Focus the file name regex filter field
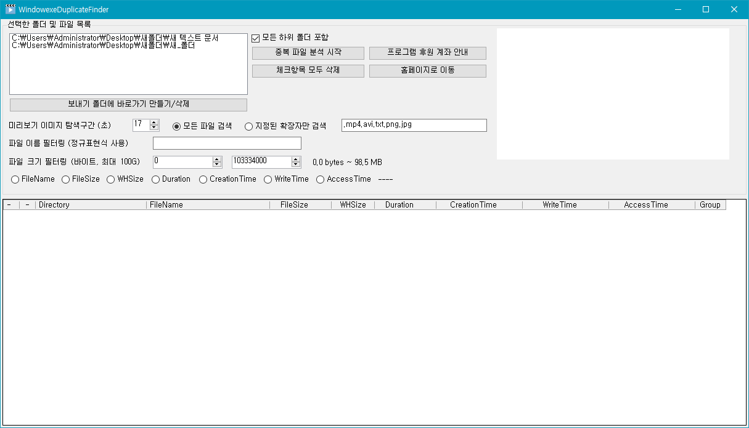Screen dimensions: 749x428 pos(227,143)
